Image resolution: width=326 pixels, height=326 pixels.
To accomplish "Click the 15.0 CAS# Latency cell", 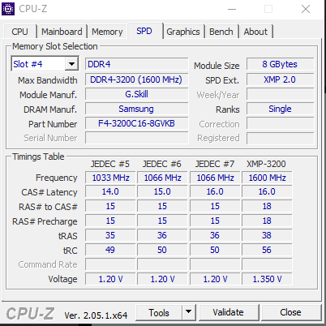I will (162, 191).
